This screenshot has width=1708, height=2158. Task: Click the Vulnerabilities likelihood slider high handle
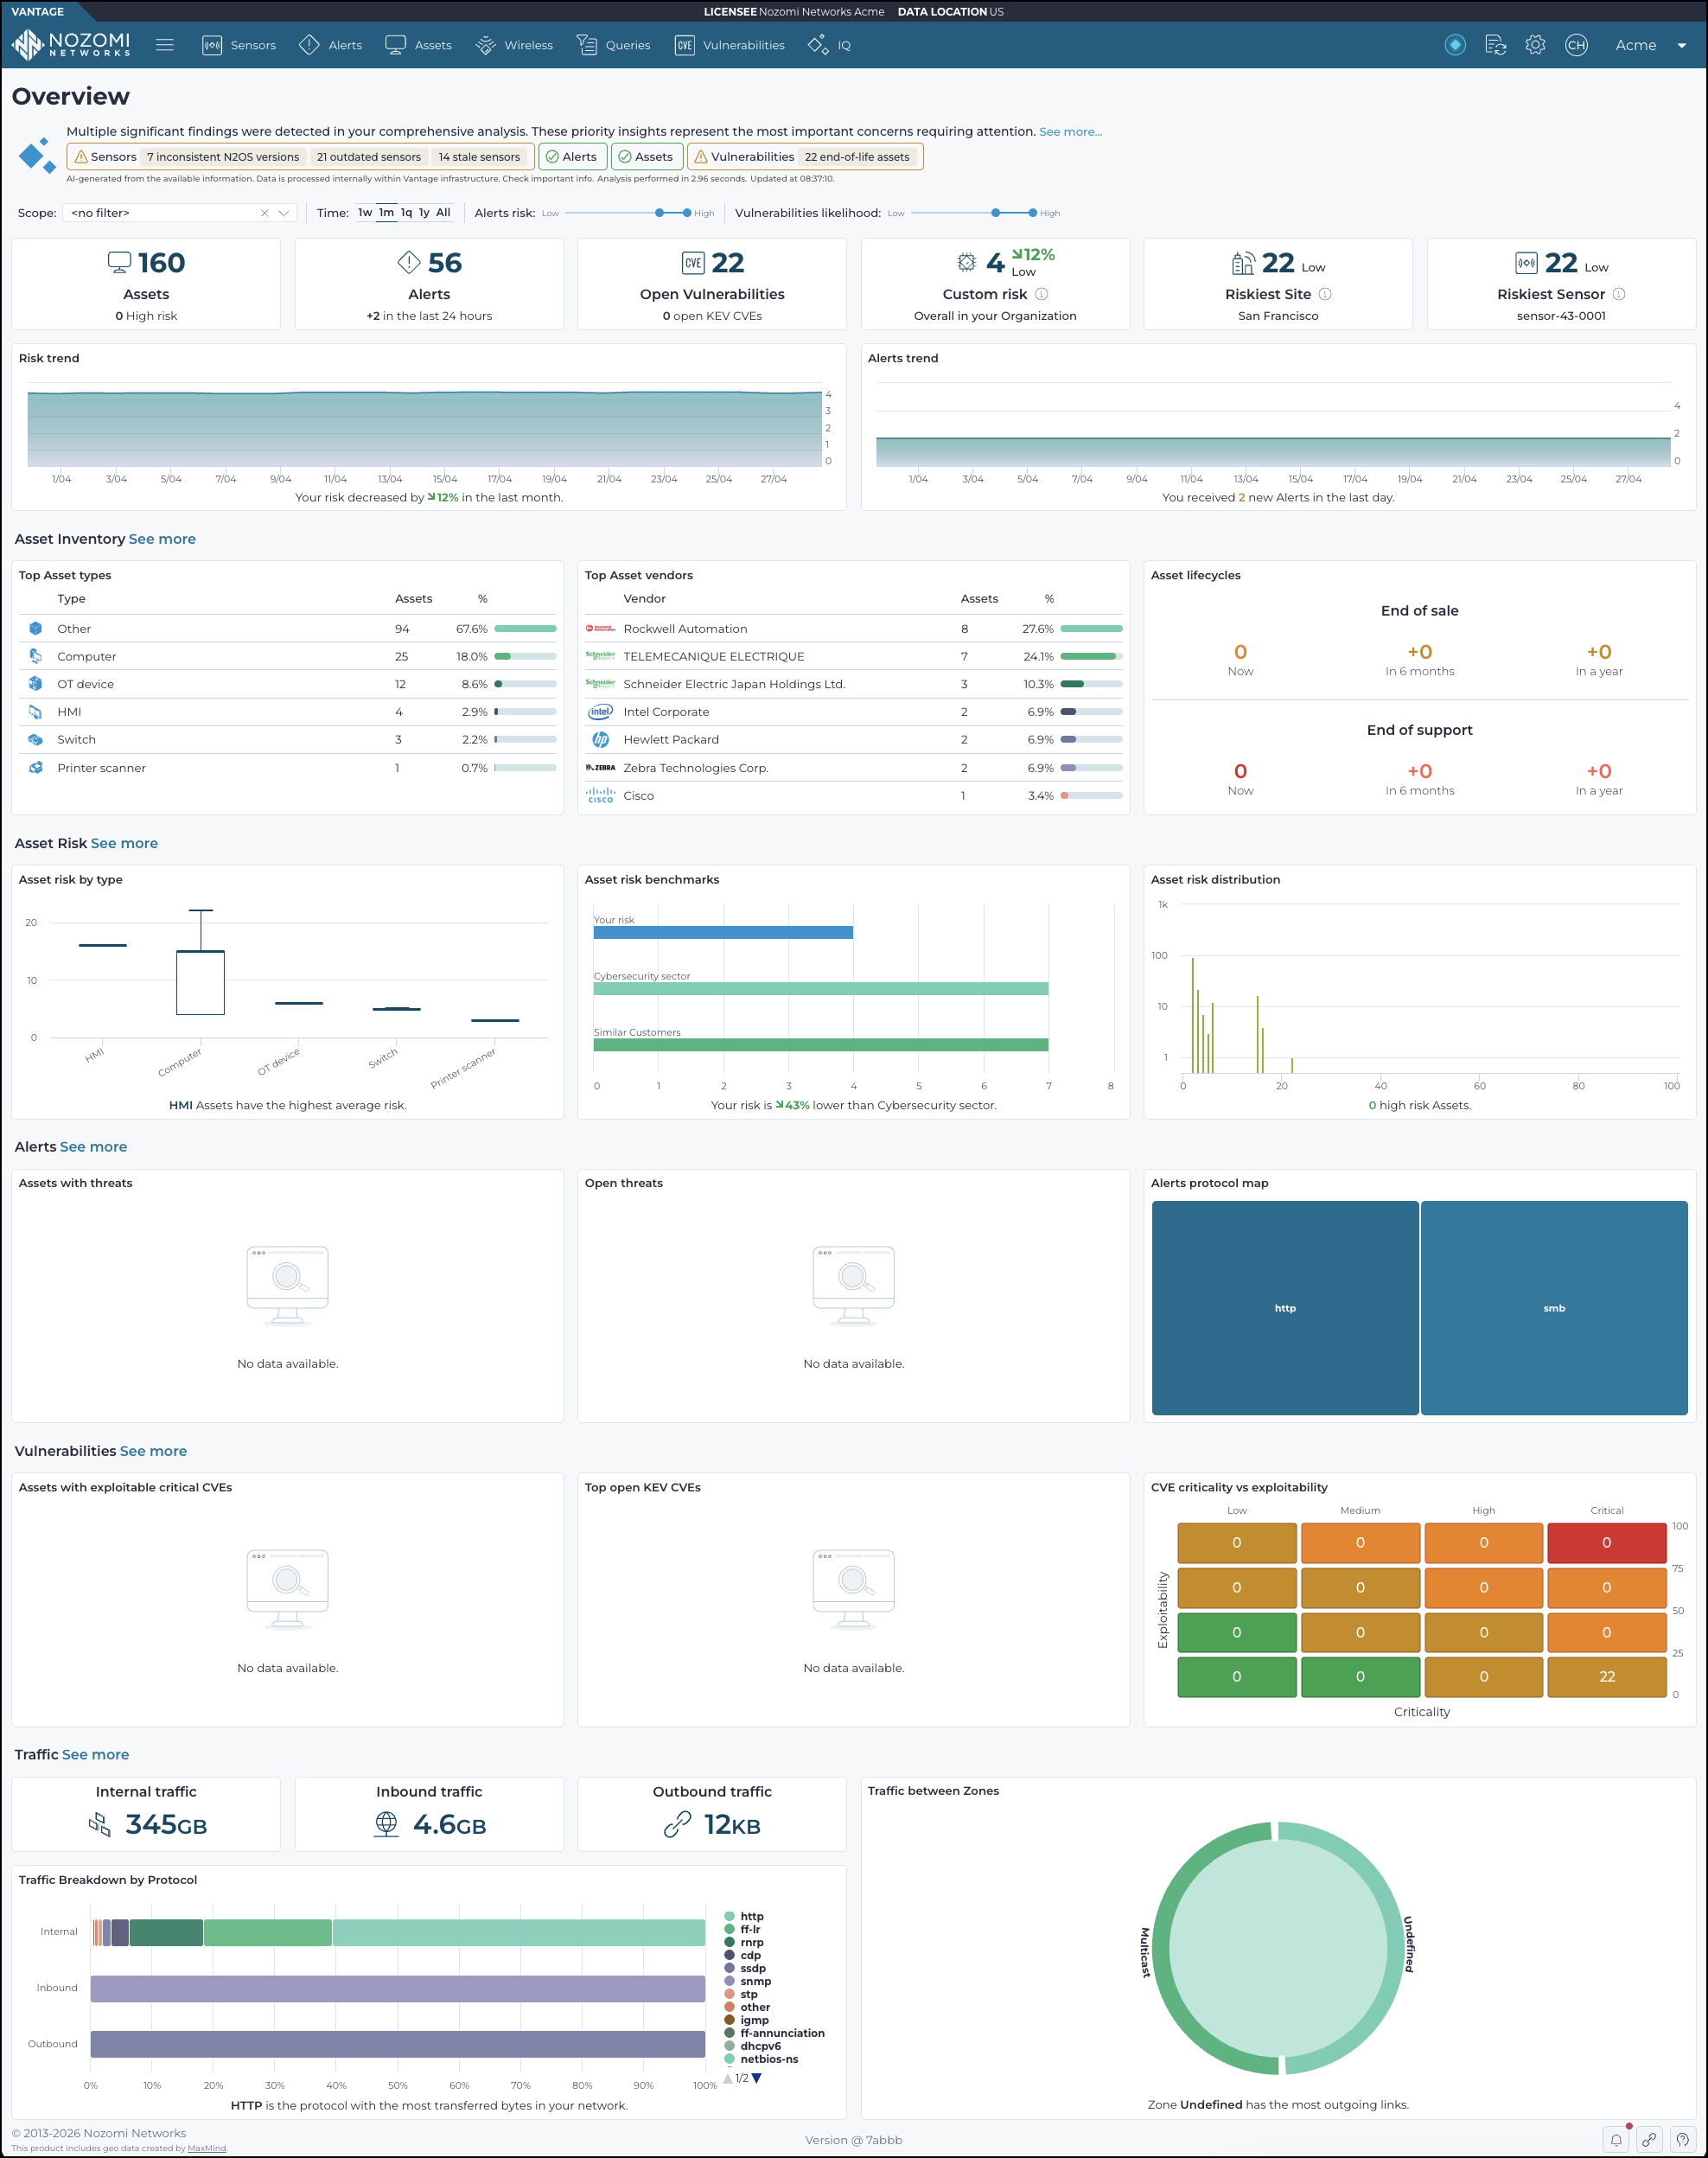[1033, 213]
